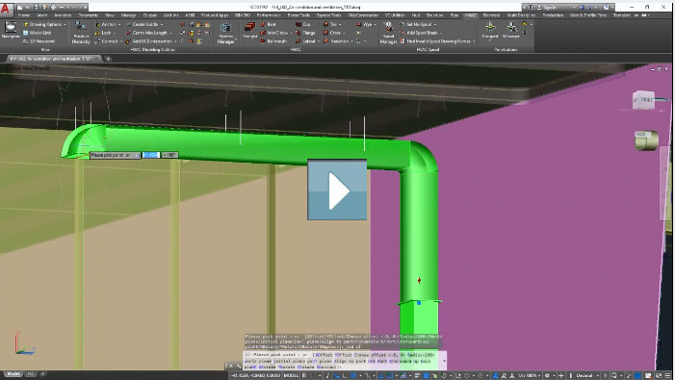This screenshot has height=380, width=675.
Task: Select the Bend HVAC tool
Action: coord(269,24)
